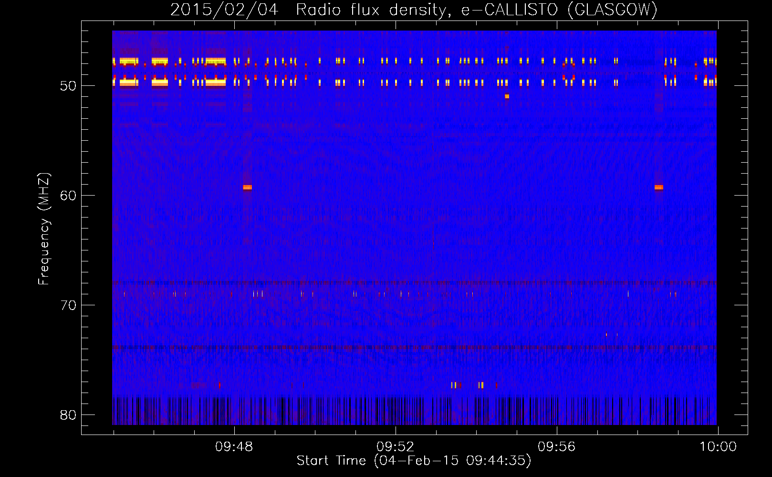This screenshot has width=772, height=477.
Task: Click the '80' frequency tick label
Action: pyautogui.click(x=68, y=415)
